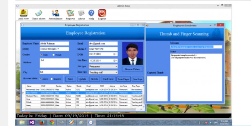Click the Scan Finger button
The width and height of the screenshot is (251, 126).
coord(123,79)
